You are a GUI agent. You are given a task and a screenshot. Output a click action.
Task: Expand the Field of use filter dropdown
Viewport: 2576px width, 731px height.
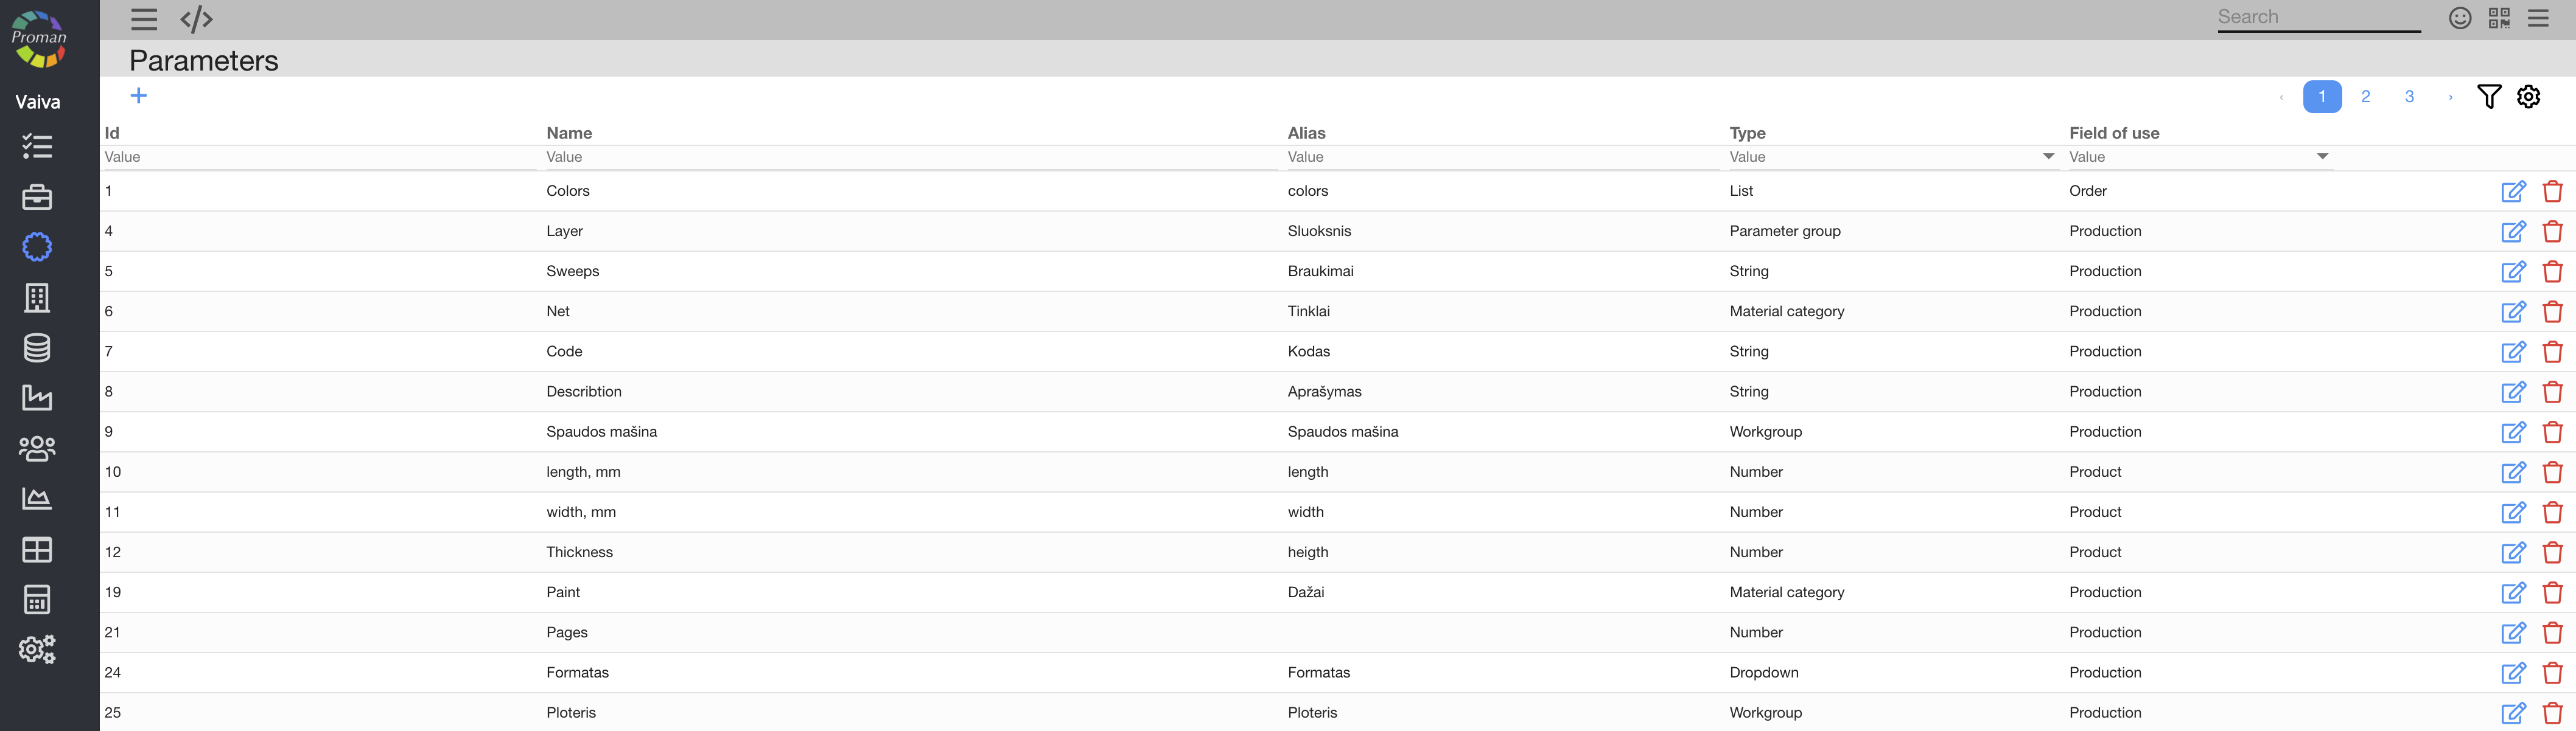[2322, 157]
